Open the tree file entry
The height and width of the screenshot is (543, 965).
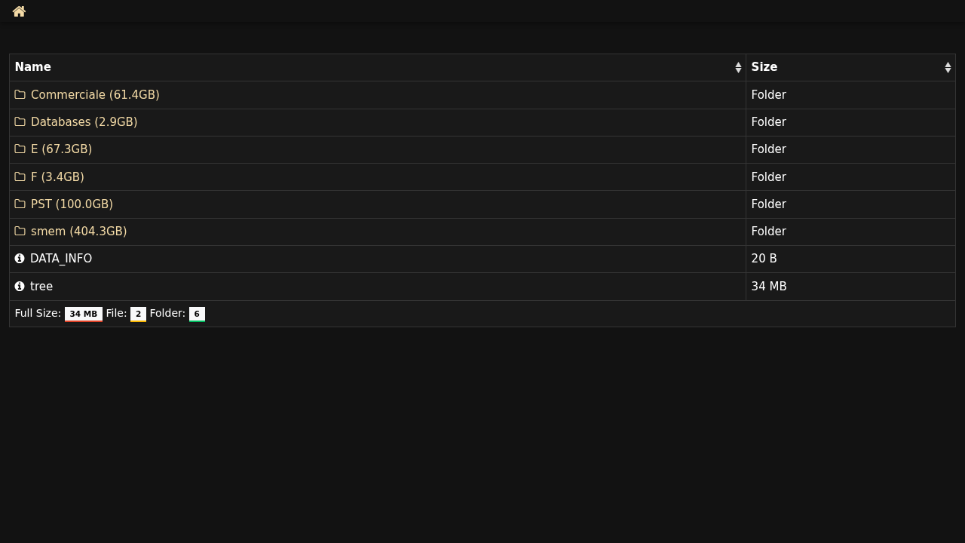(x=41, y=287)
